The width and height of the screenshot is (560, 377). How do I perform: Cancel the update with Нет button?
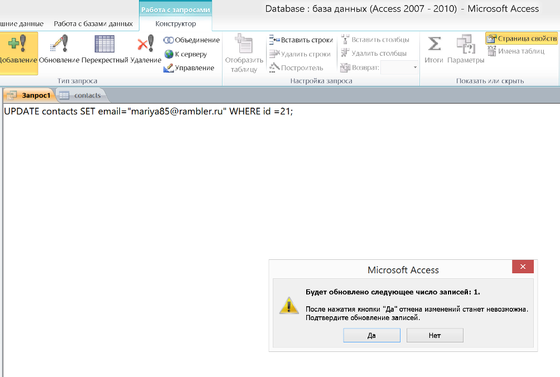tap(435, 335)
